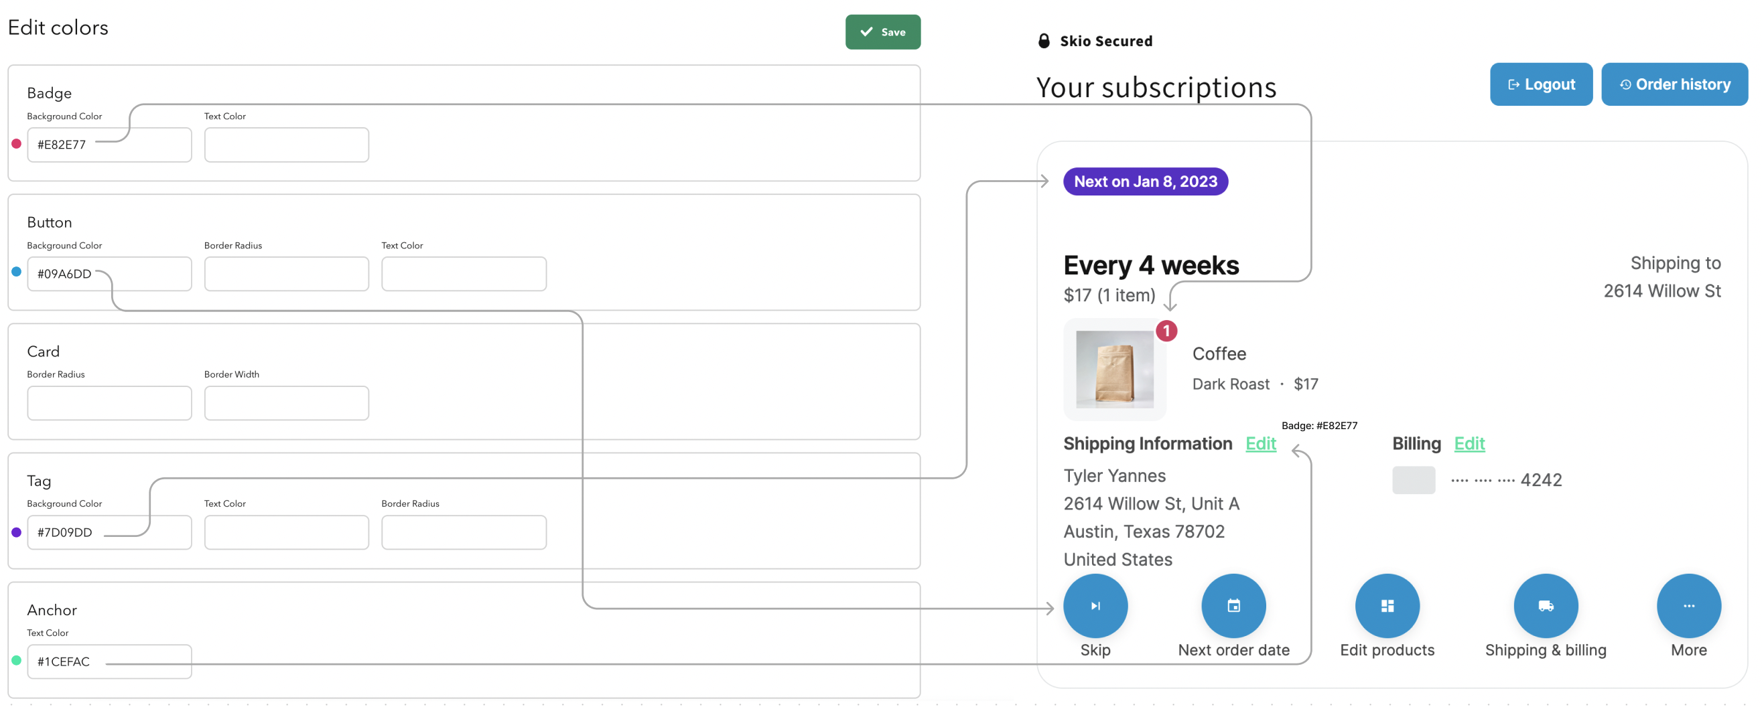Focus the Tag Background Color field
The image size is (1762, 707).
(x=109, y=532)
